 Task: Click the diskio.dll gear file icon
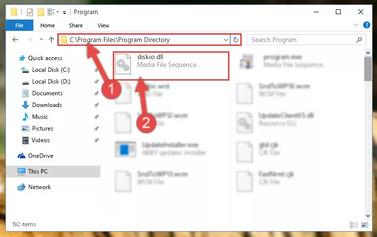point(123,64)
